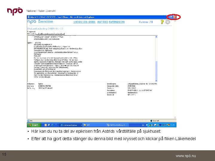Click the Slutanteckning 2009-01-12 heading
Viewport: 215px width, 161px height.
pos(45,29)
